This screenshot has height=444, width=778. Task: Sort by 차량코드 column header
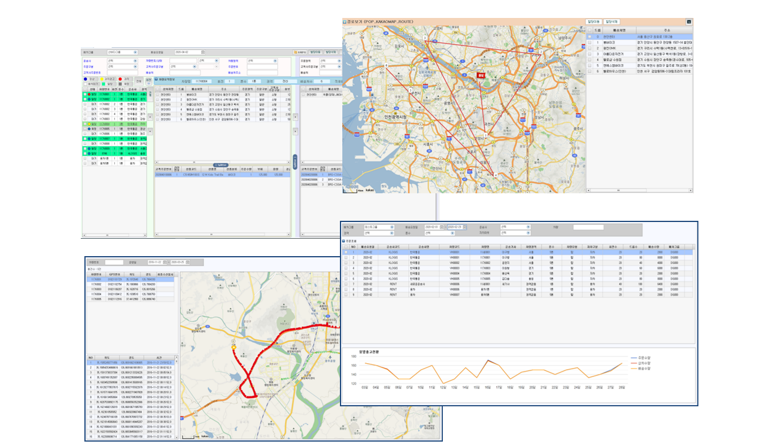pyautogui.click(x=454, y=247)
